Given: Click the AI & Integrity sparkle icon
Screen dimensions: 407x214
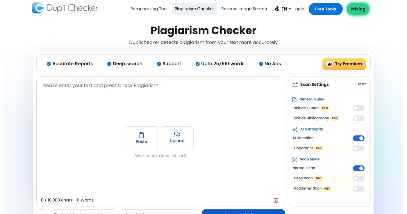Looking at the screenshot, I should coord(295,130).
